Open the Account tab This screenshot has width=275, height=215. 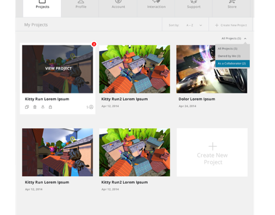pyautogui.click(x=118, y=7)
